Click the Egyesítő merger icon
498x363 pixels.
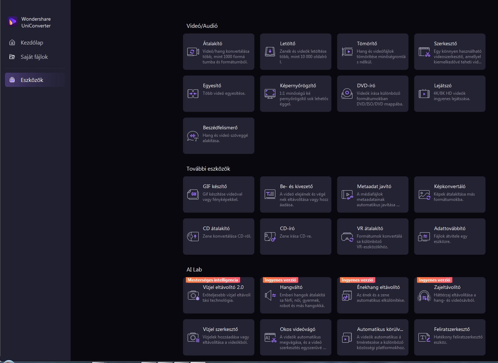click(x=193, y=94)
